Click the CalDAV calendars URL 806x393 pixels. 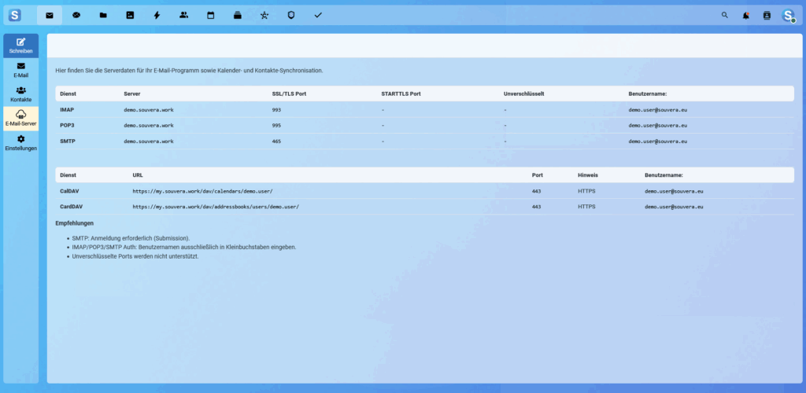tap(202, 191)
